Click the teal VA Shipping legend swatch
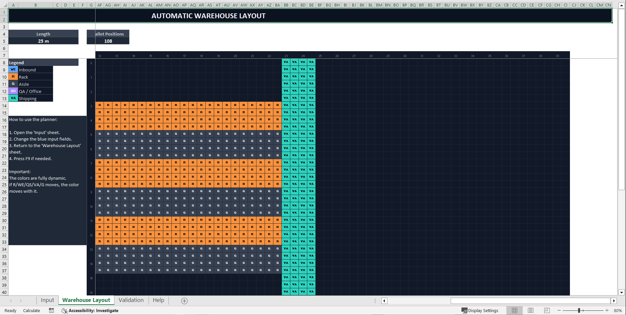Screen dimensions: 626x315 [13, 98]
